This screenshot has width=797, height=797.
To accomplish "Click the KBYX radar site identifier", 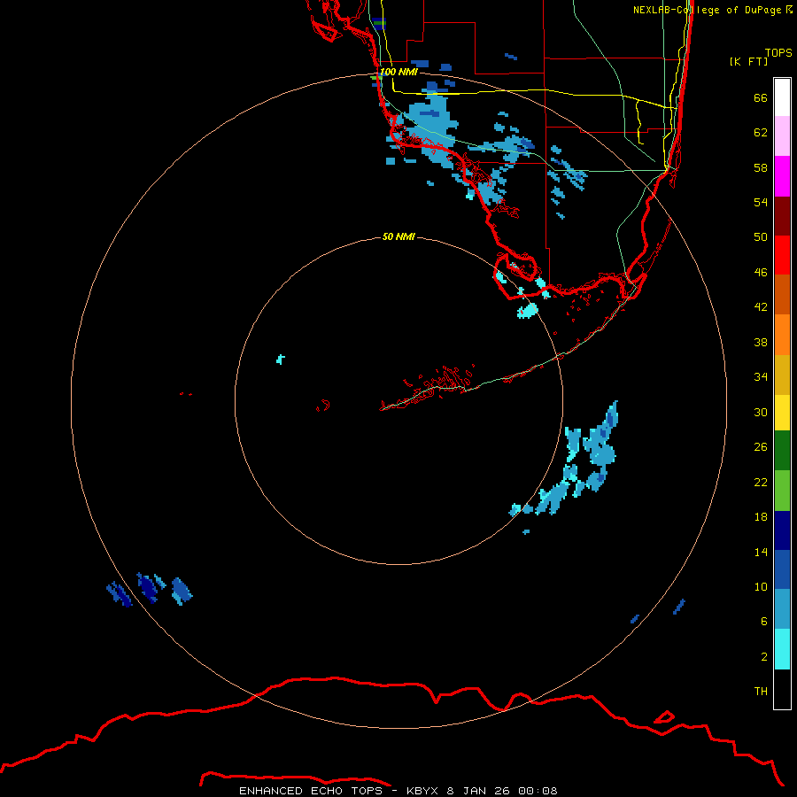I will point(422,791).
